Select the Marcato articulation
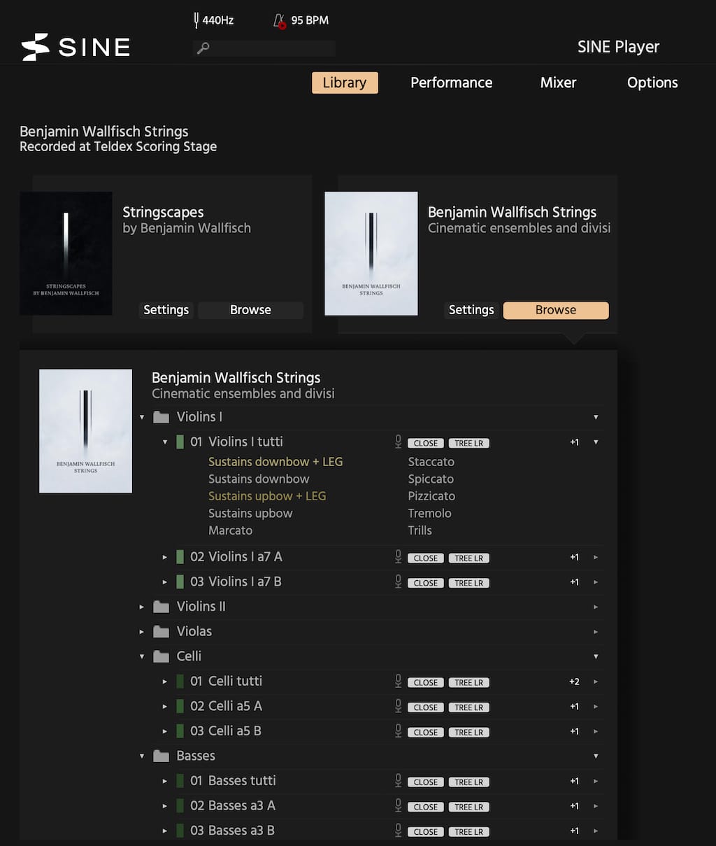 pos(230,530)
